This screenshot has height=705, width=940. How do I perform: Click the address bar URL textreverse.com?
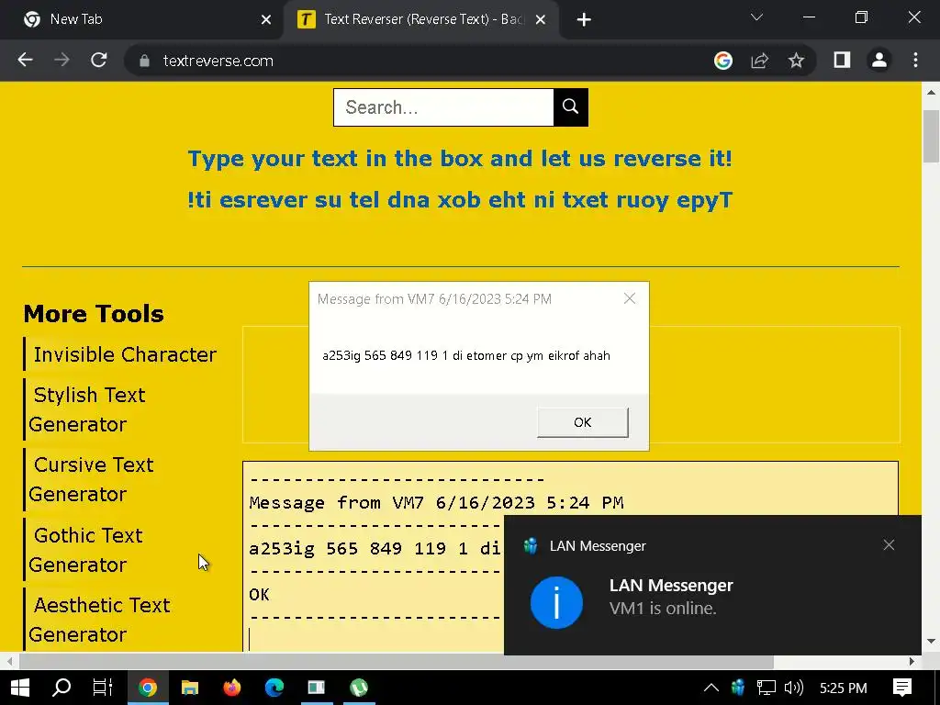[x=218, y=61]
